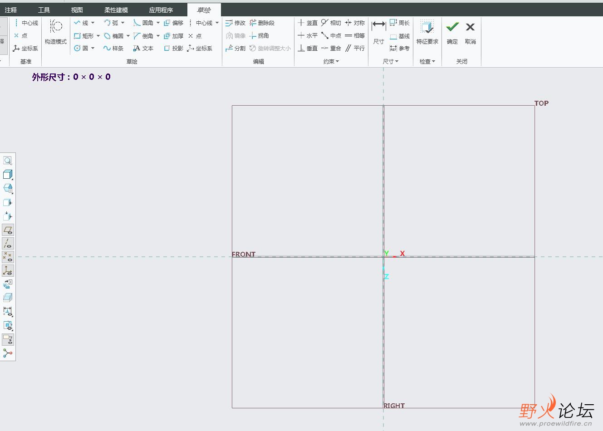Expand the Line (线) dropdown arrow
This screenshot has width=603, height=431.
pyautogui.click(x=93, y=23)
